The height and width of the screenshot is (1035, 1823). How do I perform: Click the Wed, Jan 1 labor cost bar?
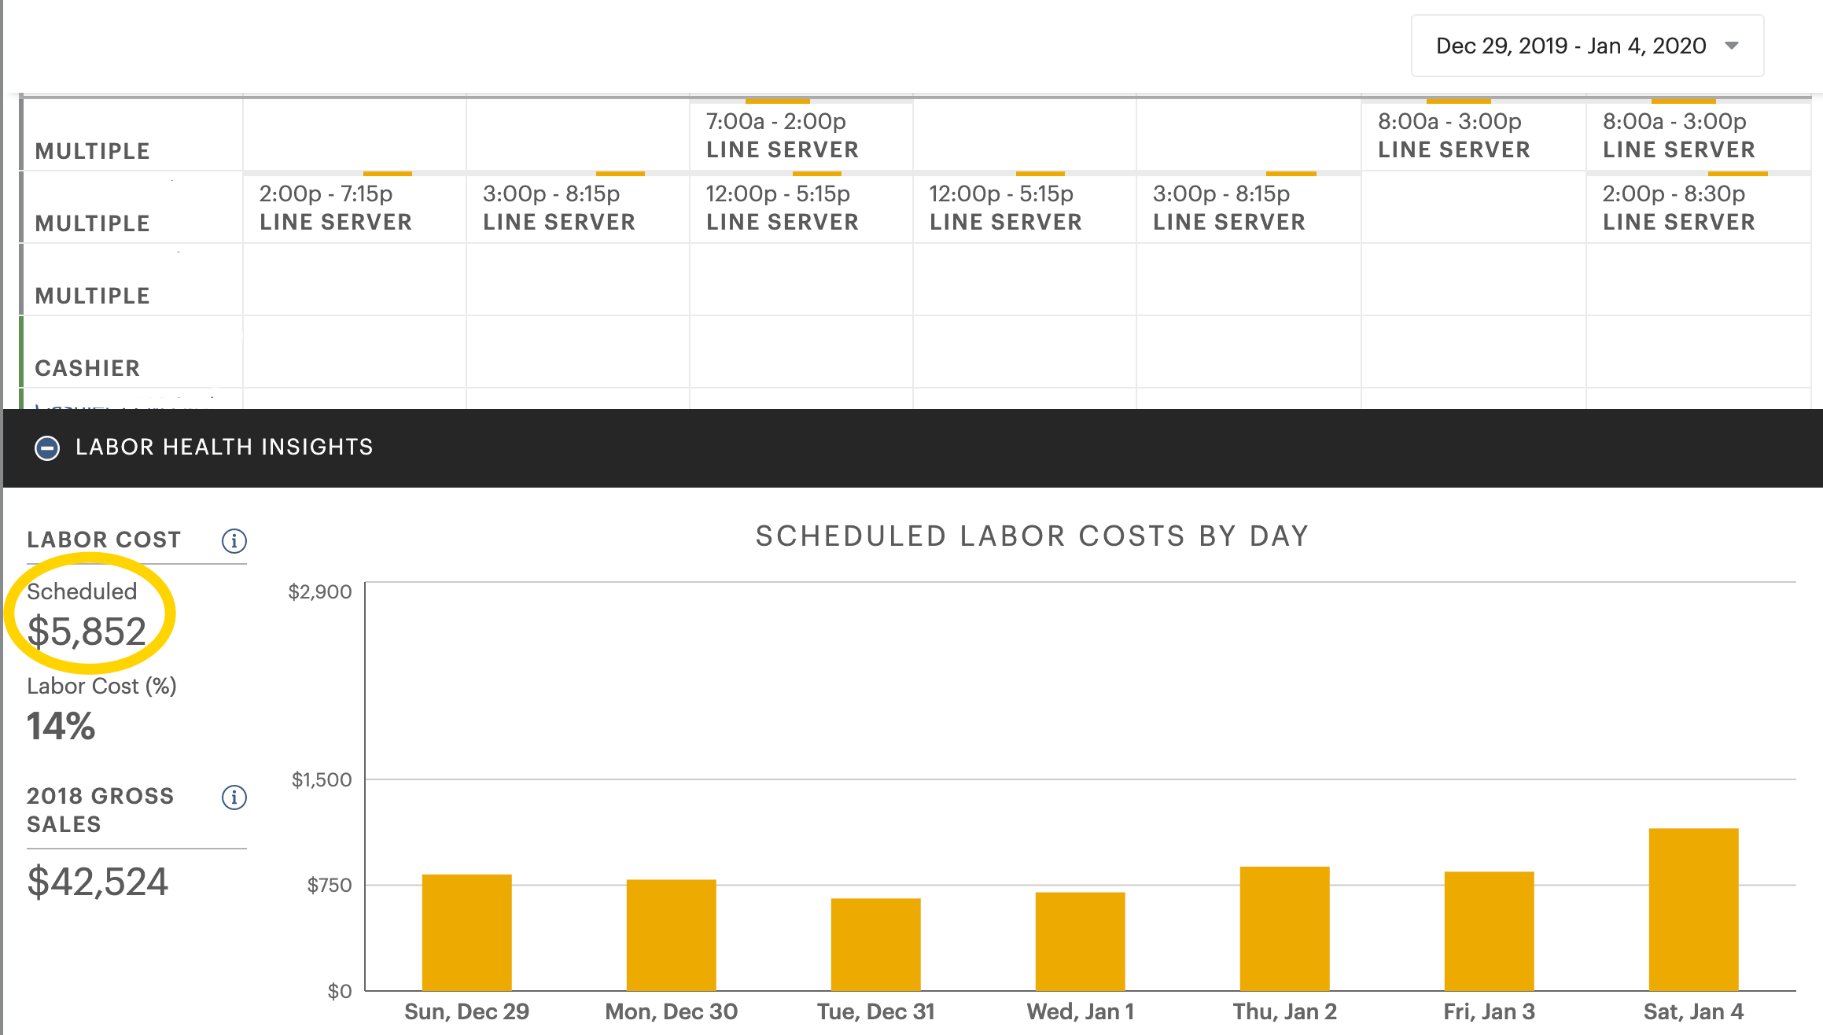[1080, 941]
